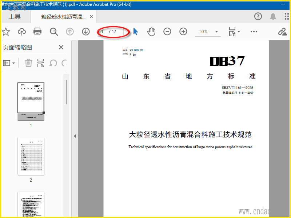
Task: Rotate page counterclockwise icon
Action: coord(53,63)
